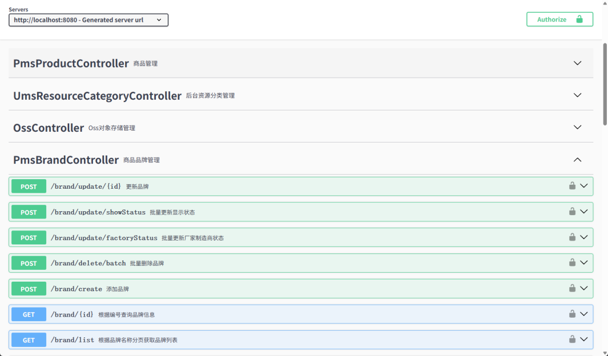
Task: Click the lock icon on /brand/update/factoryStatus
Action: pos(572,237)
